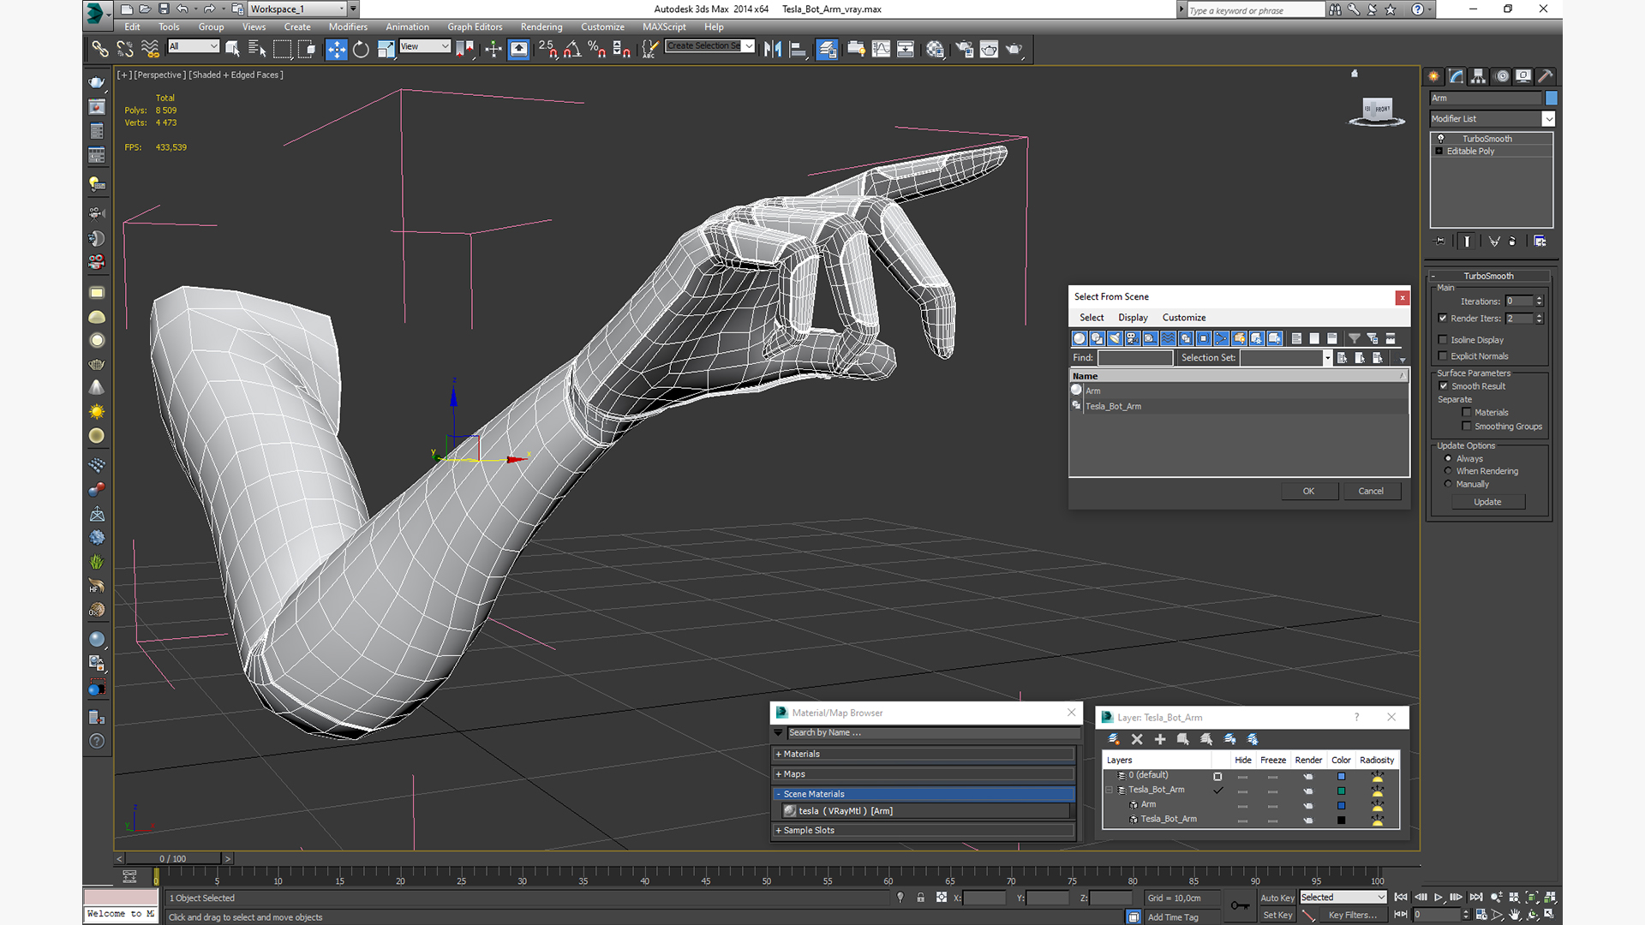Screen dimensions: 1645x925
Task: Click the Arm layer blue color swatch
Action: point(1342,805)
